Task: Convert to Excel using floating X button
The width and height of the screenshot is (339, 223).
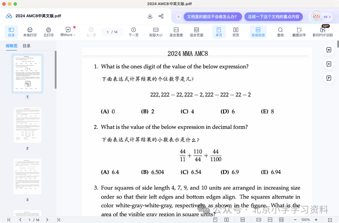Action: [x=329, y=64]
